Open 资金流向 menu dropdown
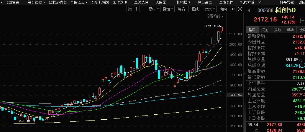The height and width of the screenshot is (132, 305). point(36,3)
